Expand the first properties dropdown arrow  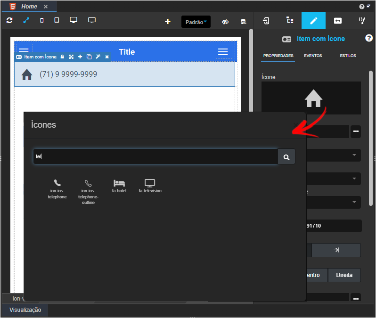click(x=354, y=155)
